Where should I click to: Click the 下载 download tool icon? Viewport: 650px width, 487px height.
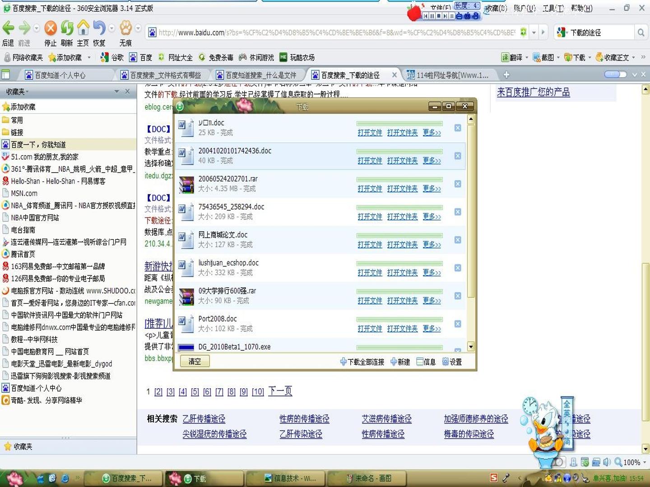point(575,57)
